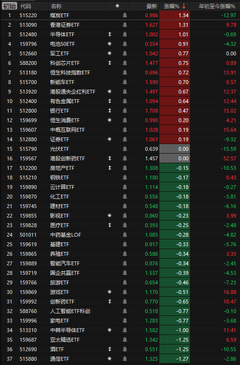Select the 煤炭ETF name
The height and width of the screenshot is (365, 240).
pyautogui.click(x=60, y=16)
